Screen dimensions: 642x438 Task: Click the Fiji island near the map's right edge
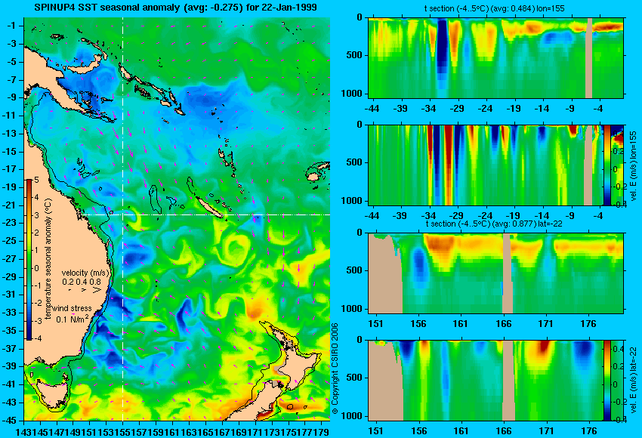315,177
